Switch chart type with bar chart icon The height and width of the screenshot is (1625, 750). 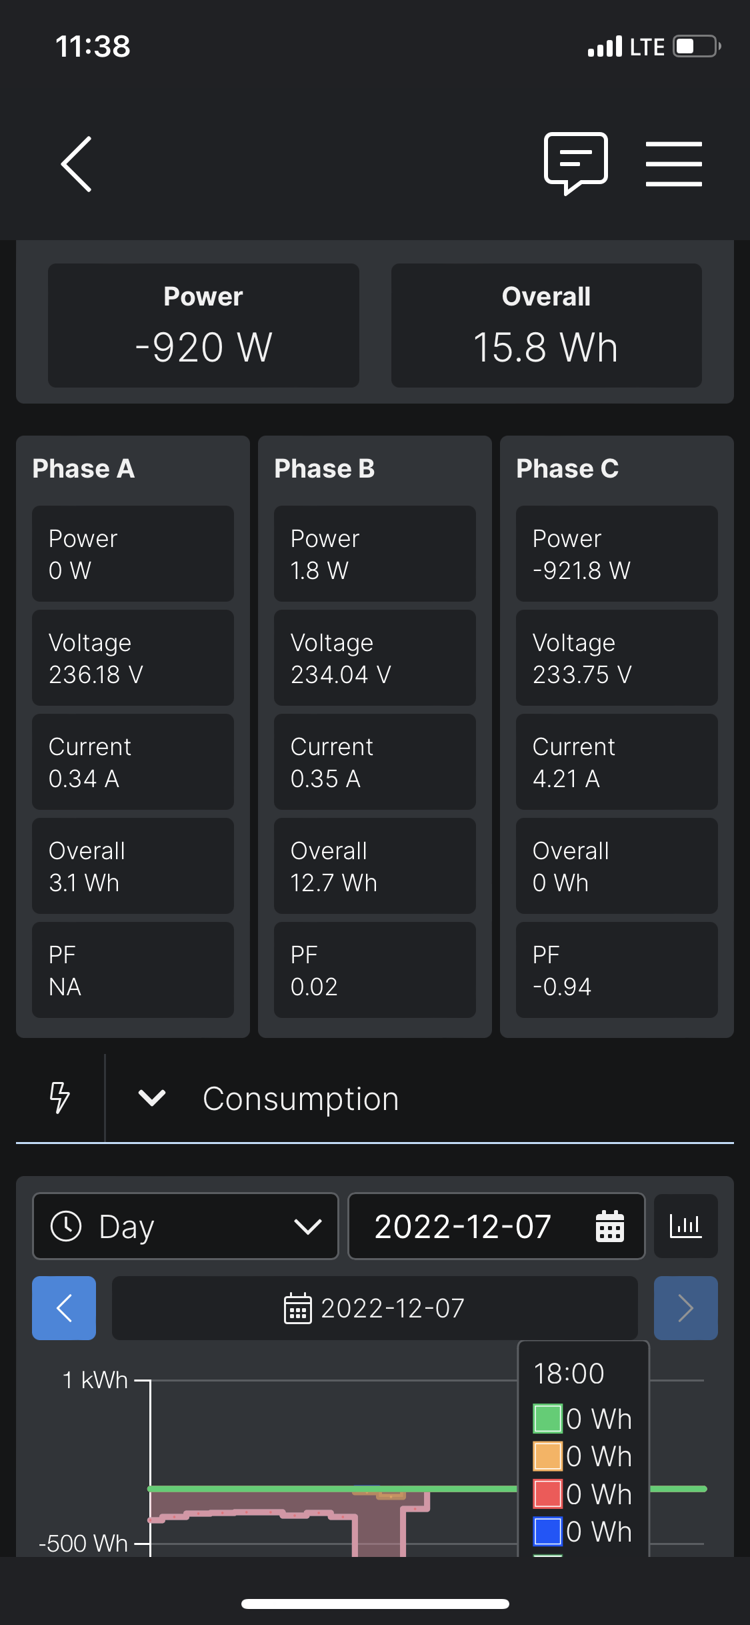[685, 1226]
